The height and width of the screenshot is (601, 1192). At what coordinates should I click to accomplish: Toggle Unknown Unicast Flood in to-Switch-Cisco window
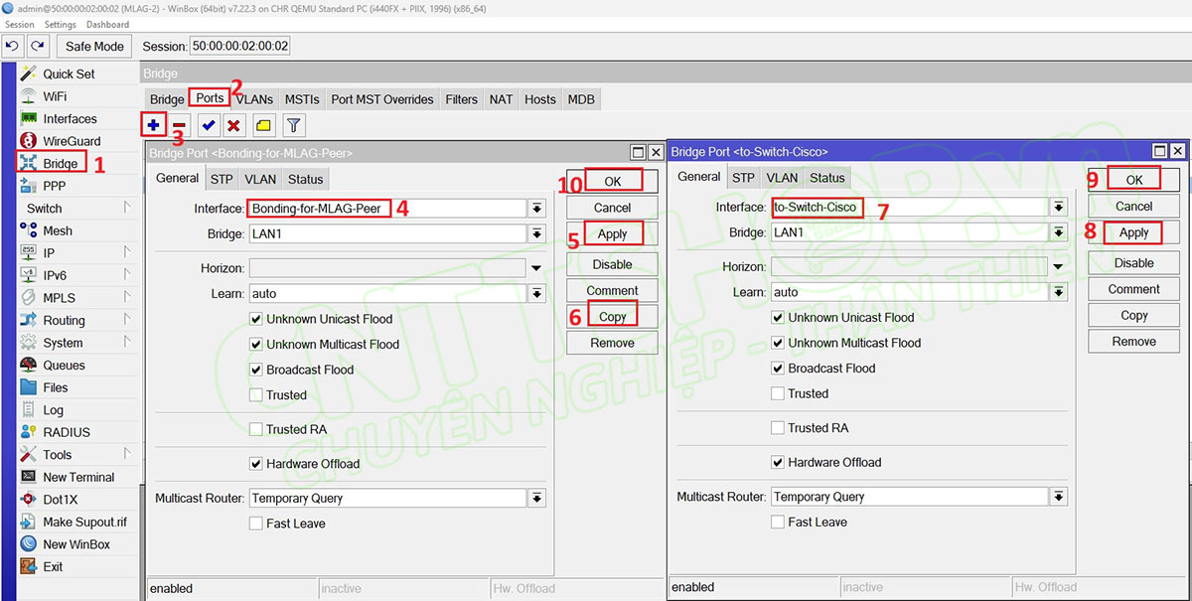778,317
